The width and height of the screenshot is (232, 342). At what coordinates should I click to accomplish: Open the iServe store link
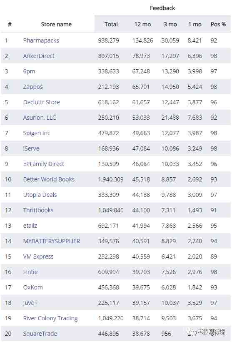31,148
